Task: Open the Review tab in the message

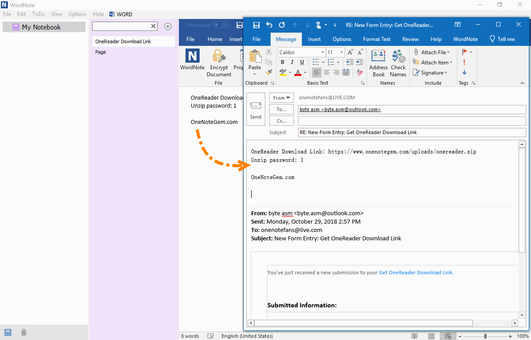Action: click(410, 39)
